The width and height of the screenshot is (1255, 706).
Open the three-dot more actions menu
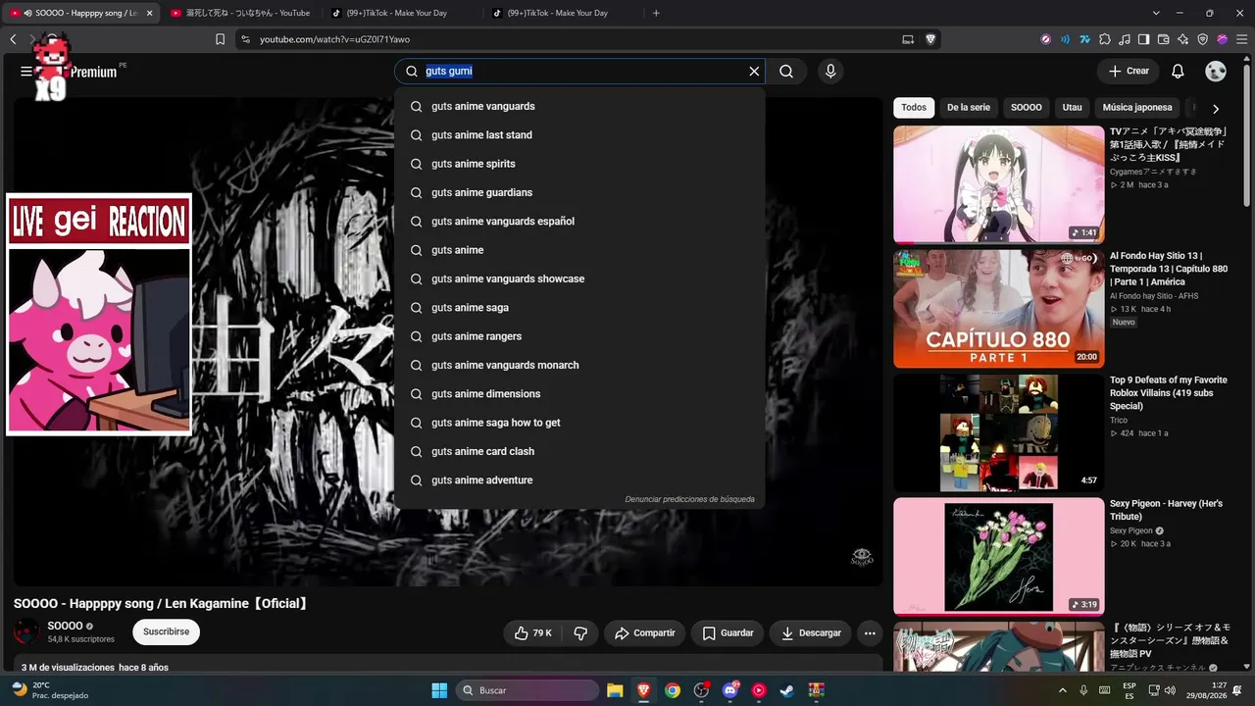(870, 633)
